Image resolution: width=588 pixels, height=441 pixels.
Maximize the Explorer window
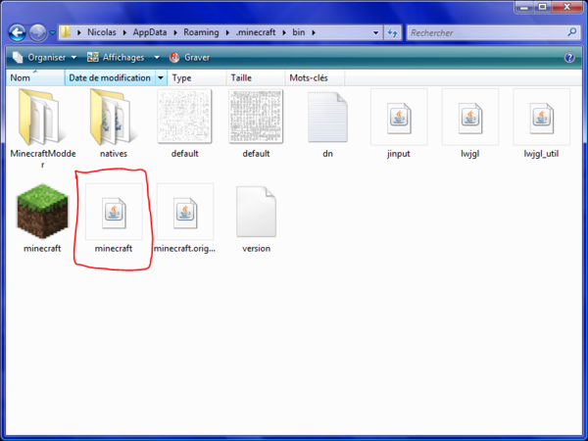point(542,7)
